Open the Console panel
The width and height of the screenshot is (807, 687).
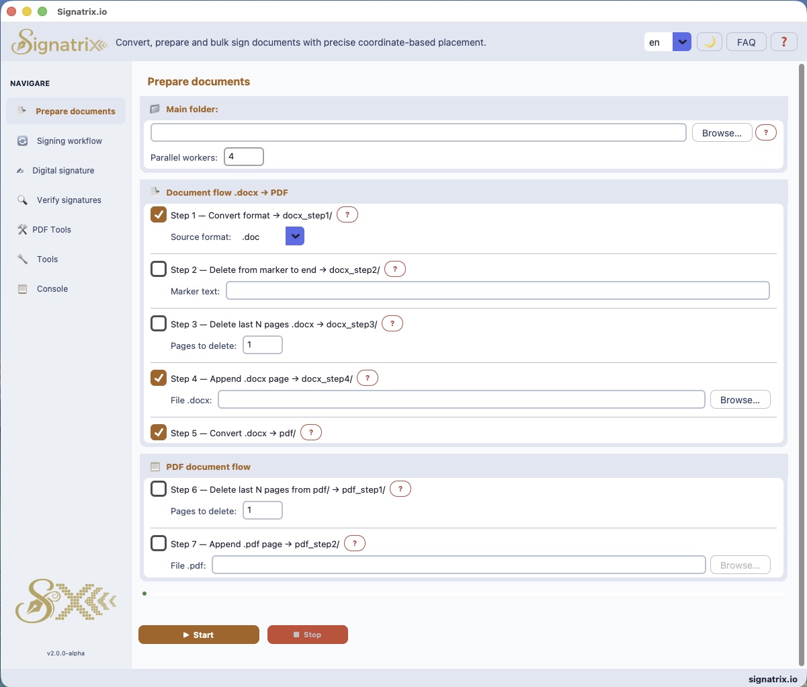[50, 288]
